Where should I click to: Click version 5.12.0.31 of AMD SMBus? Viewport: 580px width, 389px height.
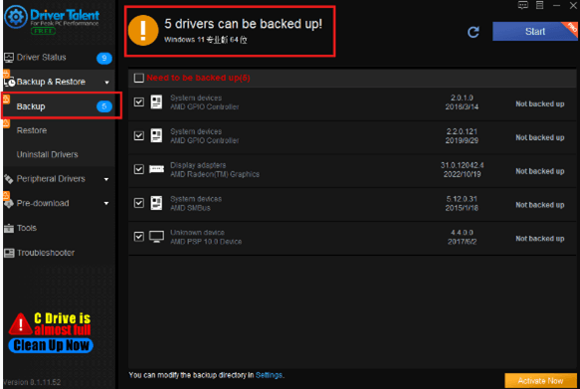click(462, 199)
